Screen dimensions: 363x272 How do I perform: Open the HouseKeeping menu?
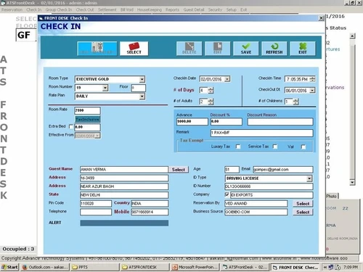(150, 9)
